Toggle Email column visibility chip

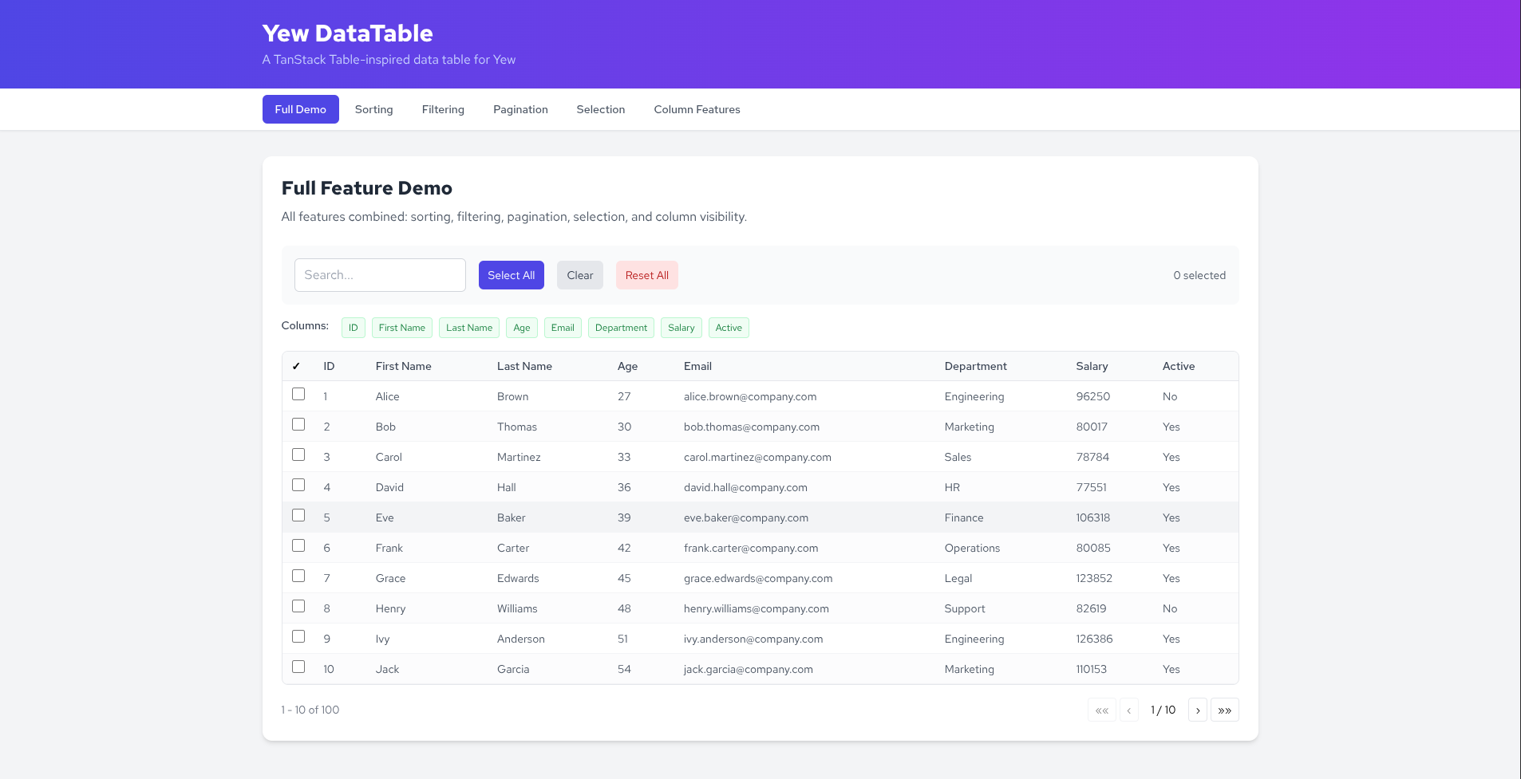(x=563, y=328)
